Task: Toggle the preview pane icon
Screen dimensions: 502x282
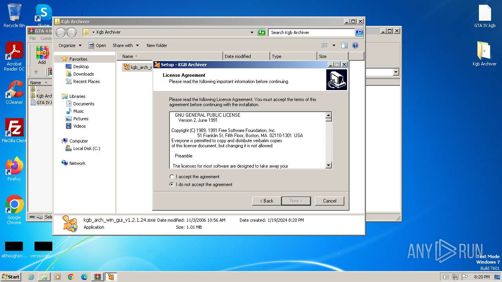Action: [x=344, y=45]
